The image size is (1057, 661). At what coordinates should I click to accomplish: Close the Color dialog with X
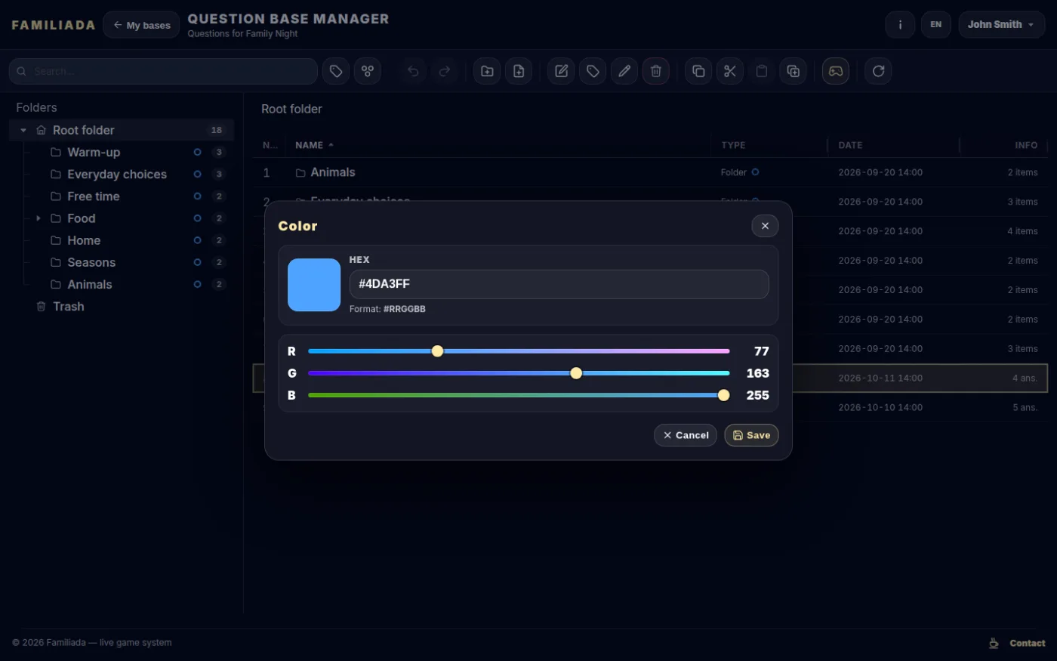765,226
